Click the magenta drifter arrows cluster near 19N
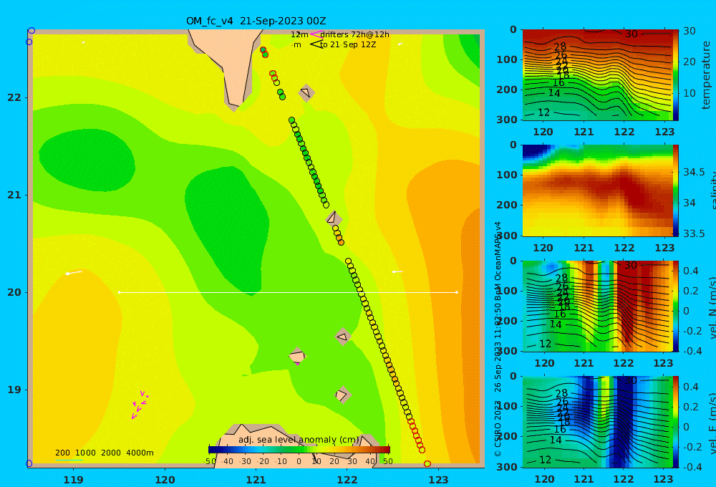This screenshot has height=487, width=716. coord(140,405)
